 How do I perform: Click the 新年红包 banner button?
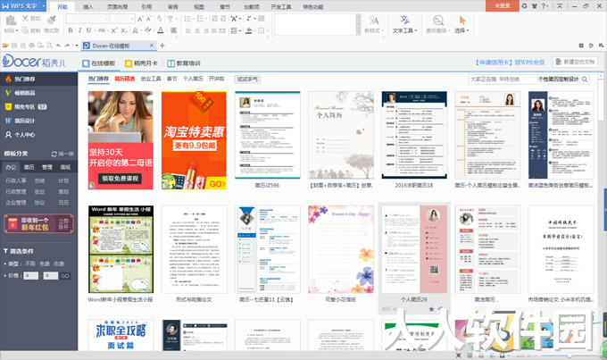point(37,223)
